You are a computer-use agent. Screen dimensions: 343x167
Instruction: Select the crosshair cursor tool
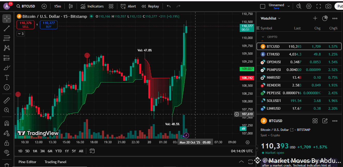(x=7, y=18)
